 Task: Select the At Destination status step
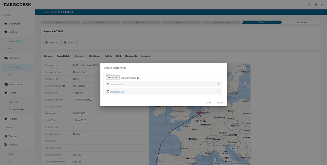pos(221,22)
